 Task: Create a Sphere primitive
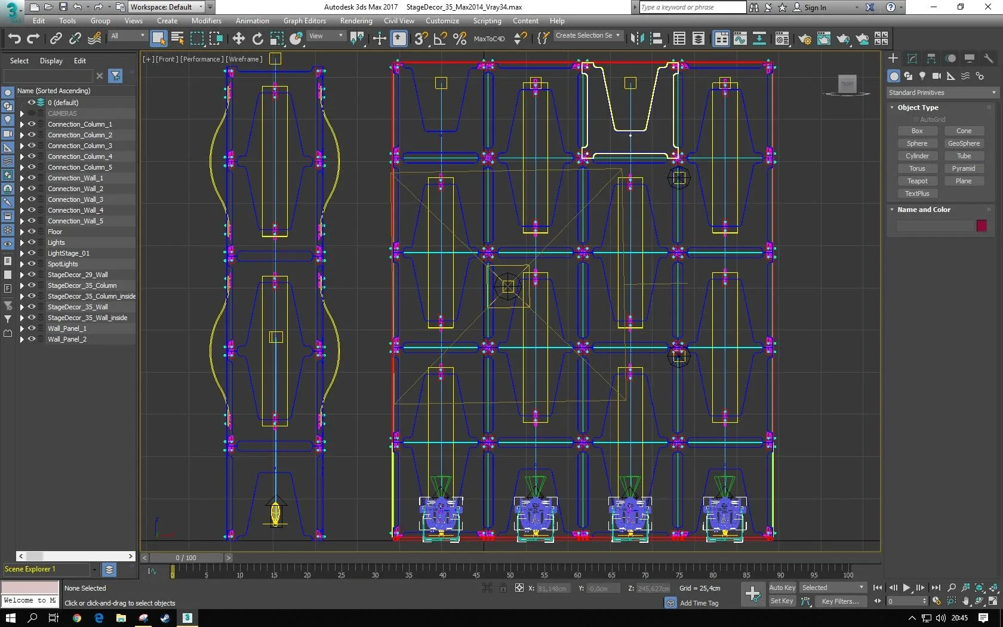coord(917,143)
